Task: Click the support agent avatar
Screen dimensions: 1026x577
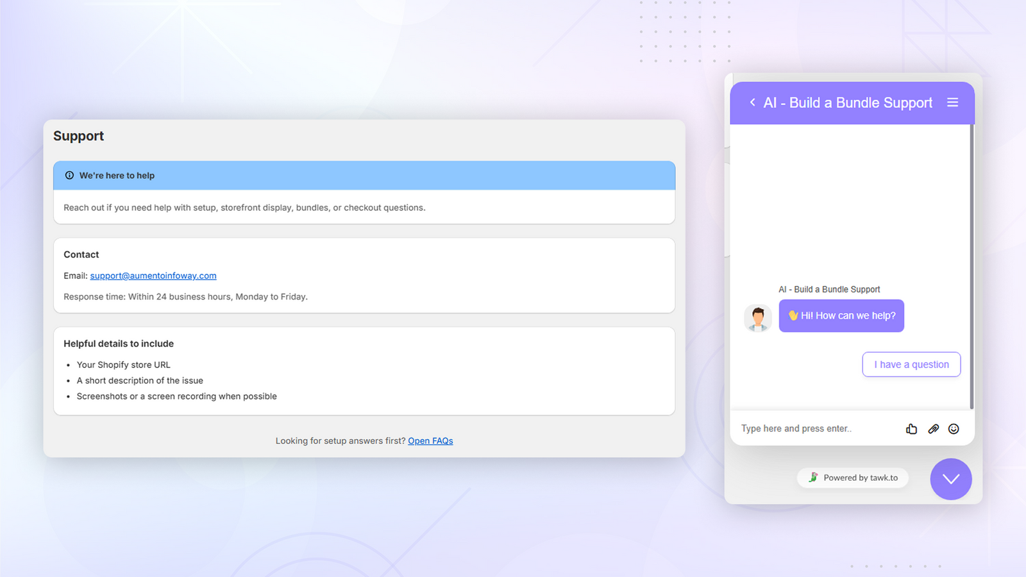Action: (758, 318)
